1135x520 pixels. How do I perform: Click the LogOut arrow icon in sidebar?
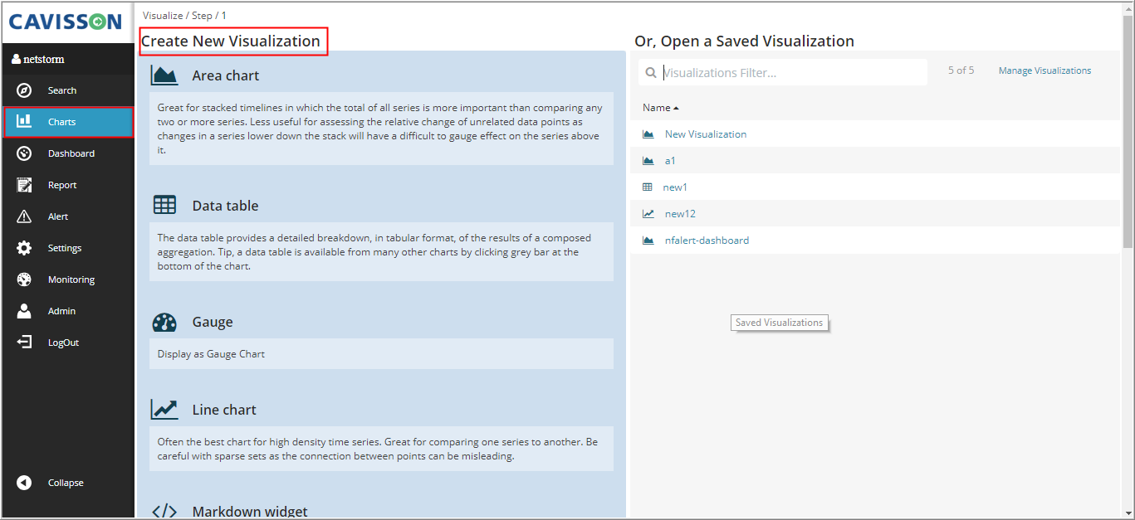click(24, 343)
